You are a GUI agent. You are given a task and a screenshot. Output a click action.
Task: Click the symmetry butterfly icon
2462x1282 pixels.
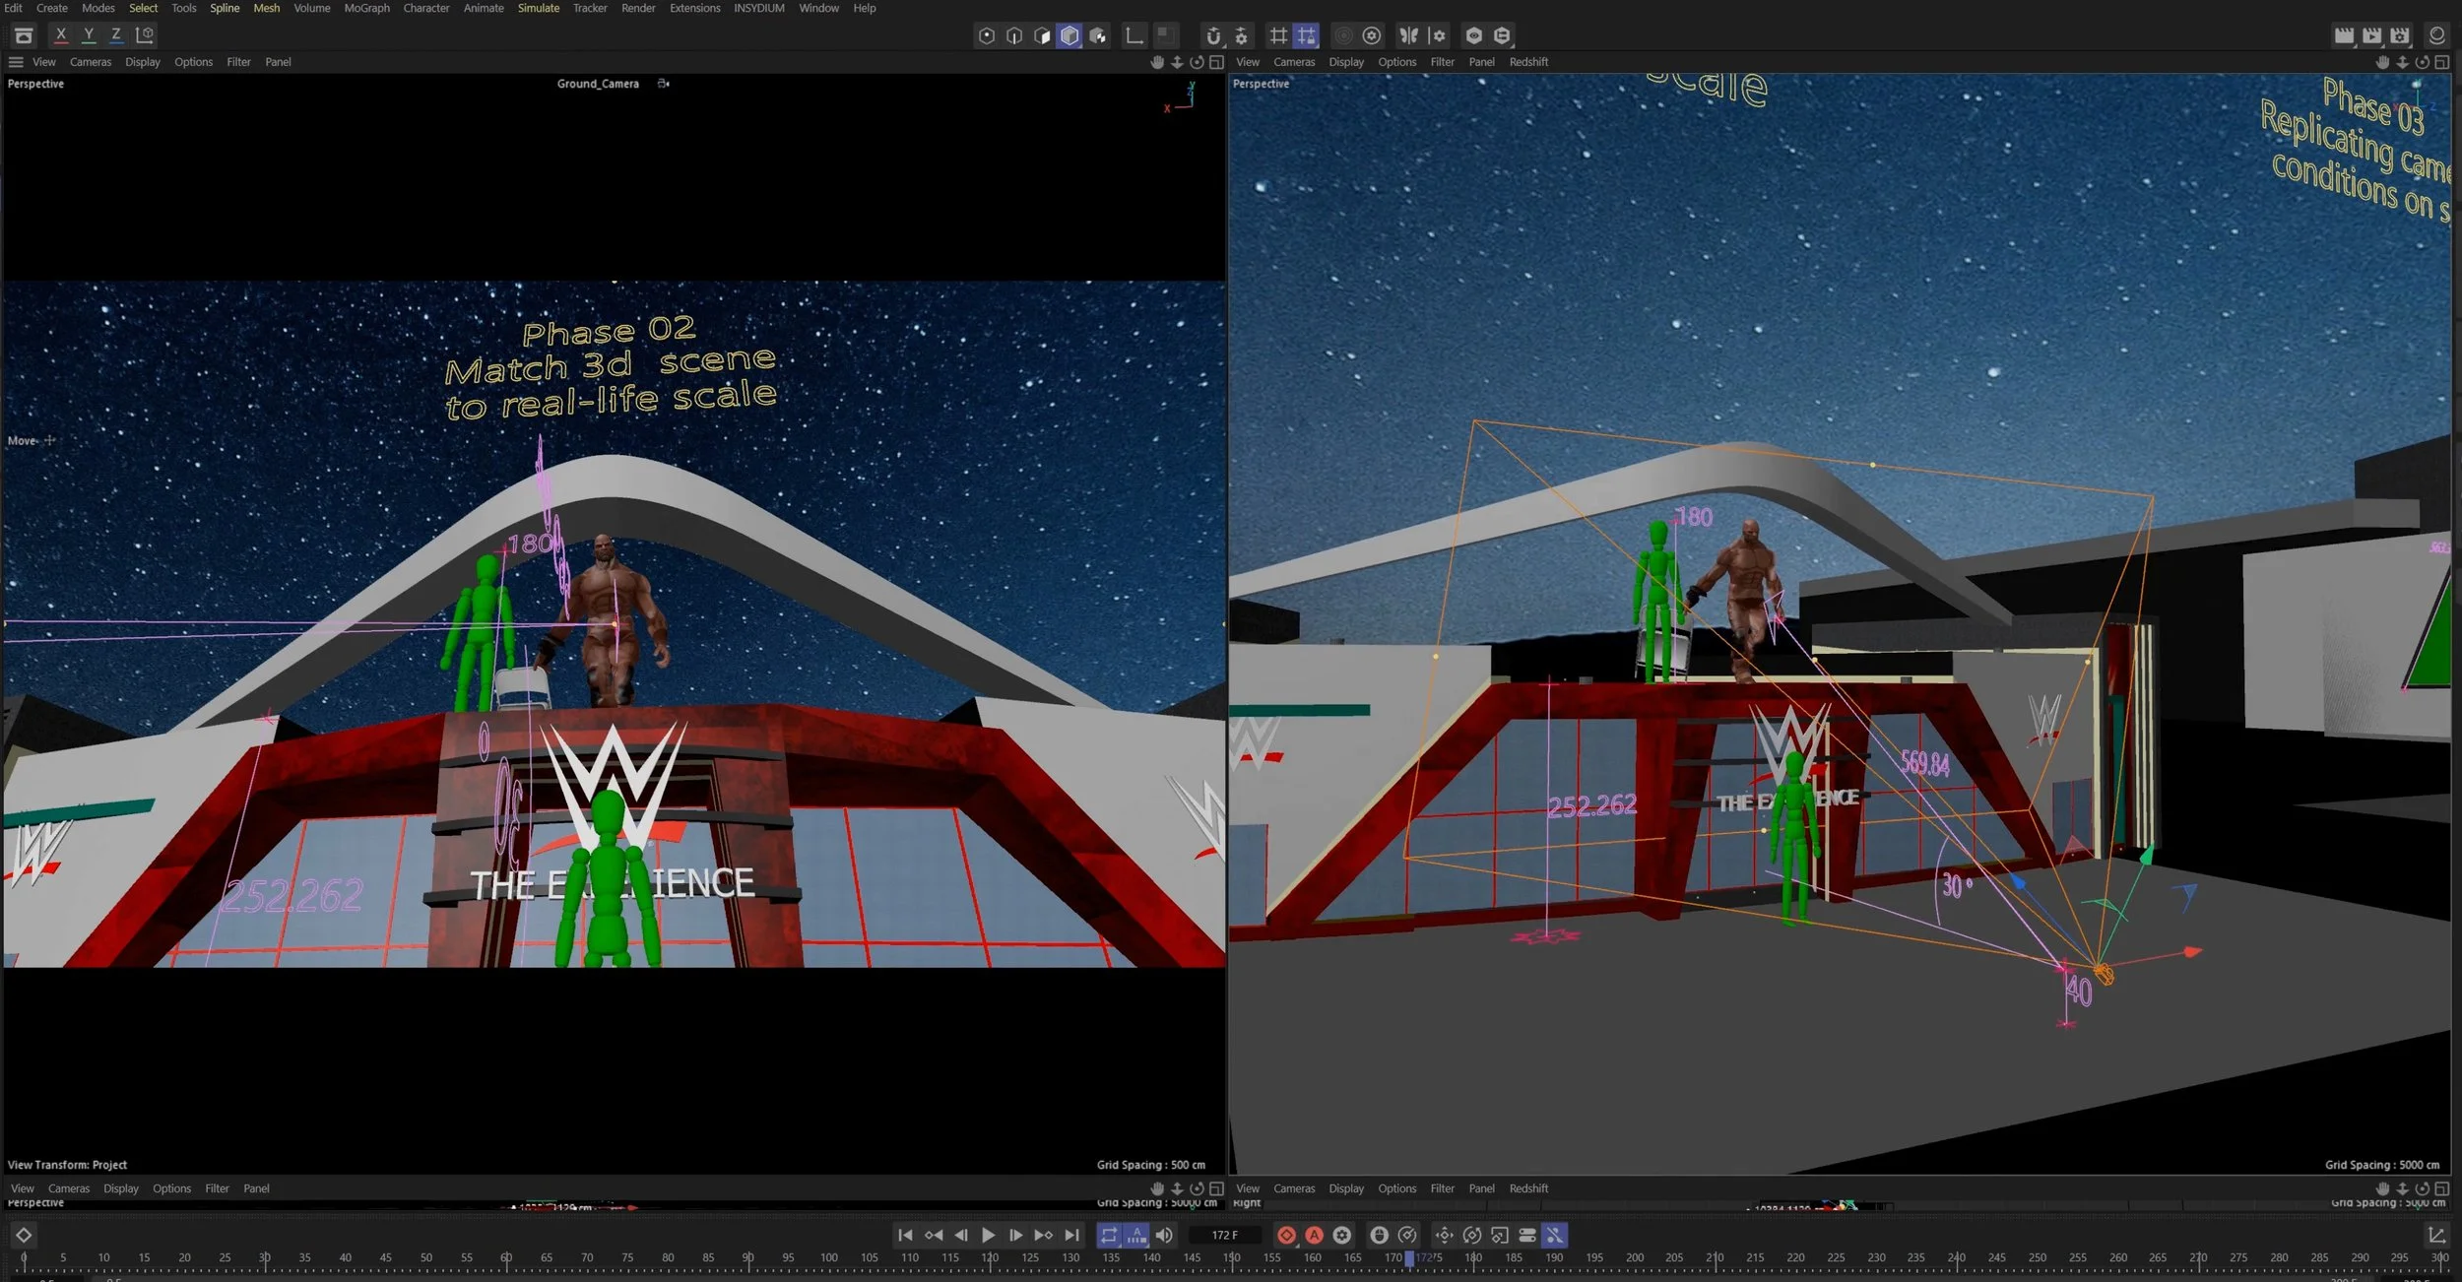[1409, 35]
